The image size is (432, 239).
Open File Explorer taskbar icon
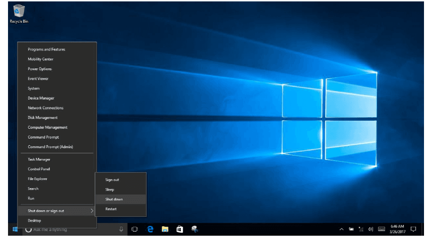click(165, 229)
